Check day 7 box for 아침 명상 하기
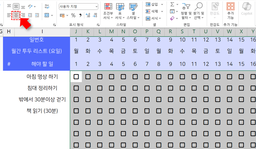256x149 pixels. 147,77
